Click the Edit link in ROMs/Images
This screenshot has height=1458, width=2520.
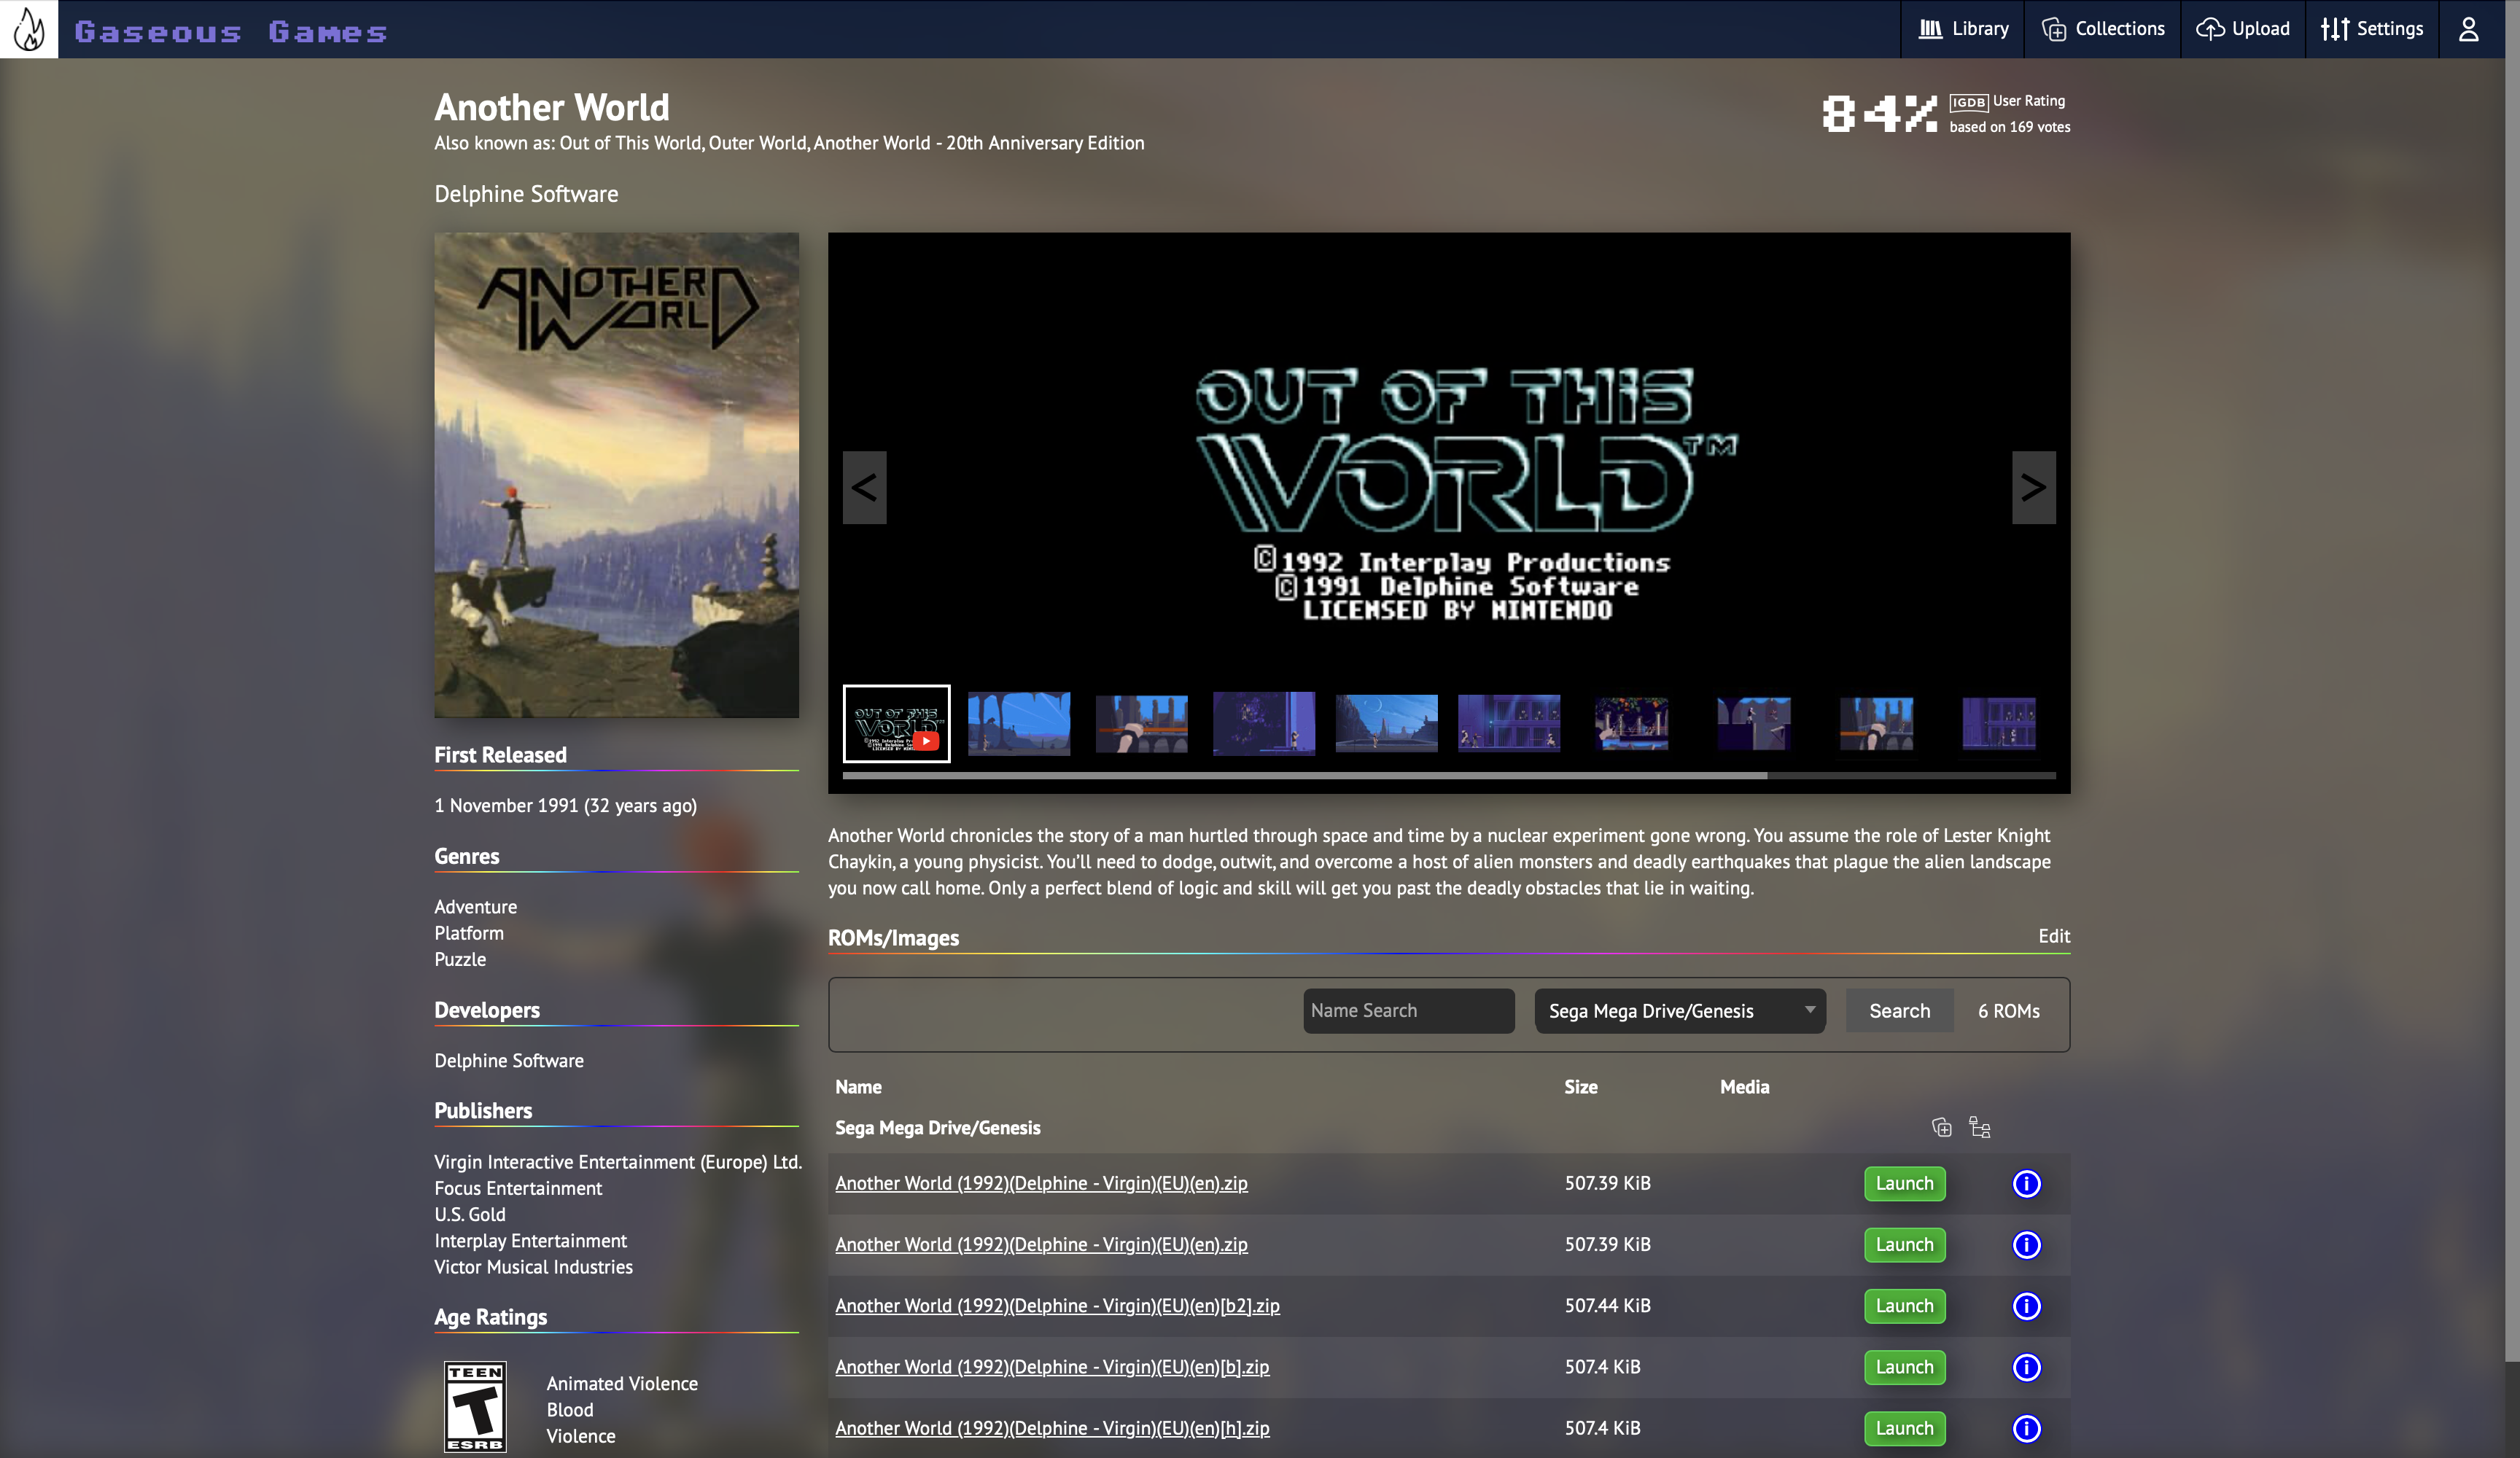point(2053,936)
